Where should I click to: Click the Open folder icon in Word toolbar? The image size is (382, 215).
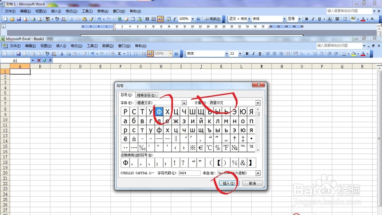[x=12, y=19]
